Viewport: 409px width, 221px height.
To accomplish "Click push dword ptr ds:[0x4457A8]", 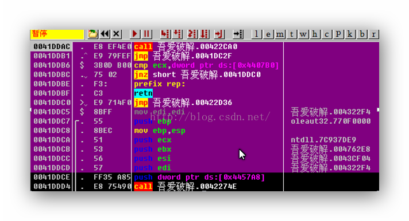I will pyautogui.click(x=199, y=177).
